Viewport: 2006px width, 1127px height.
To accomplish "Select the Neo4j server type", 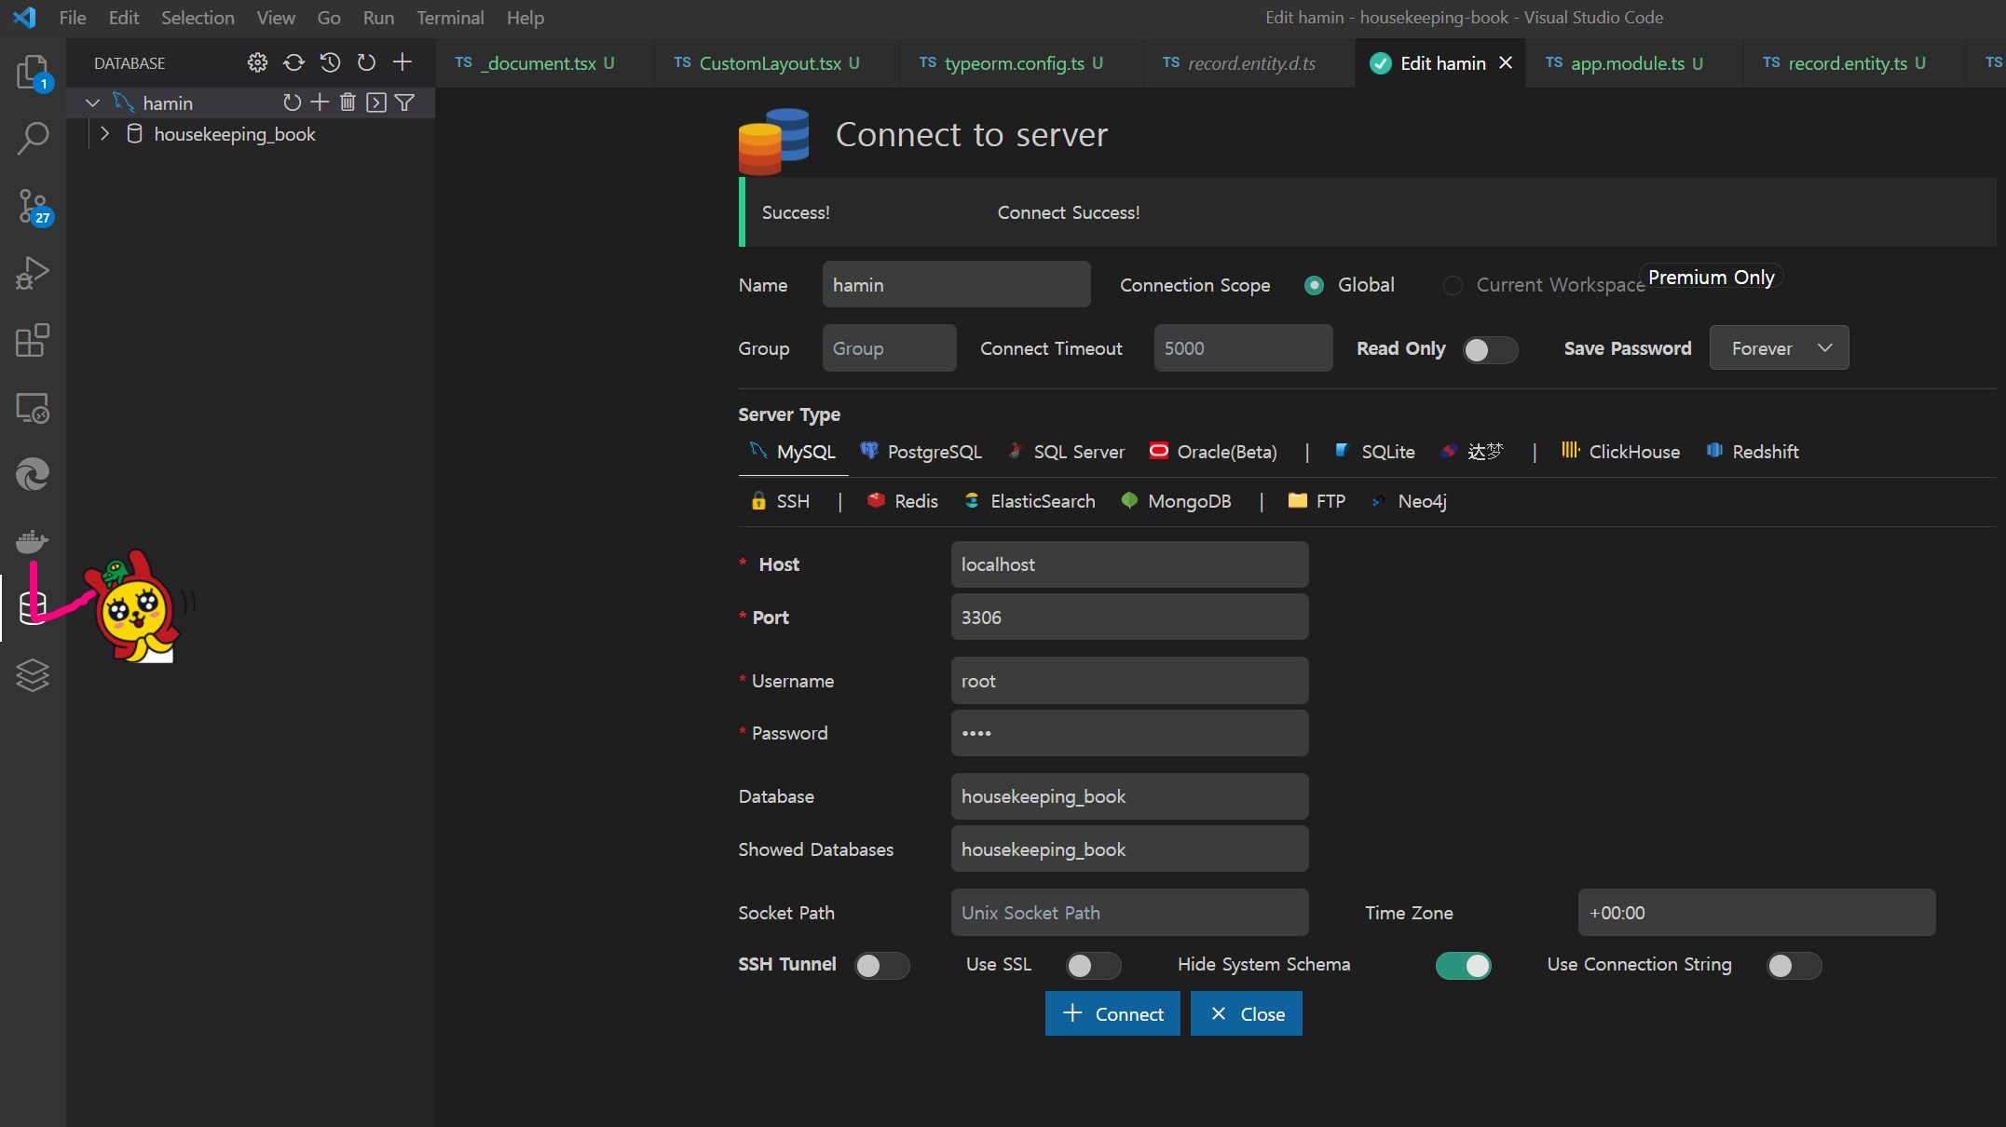I will tap(1409, 501).
